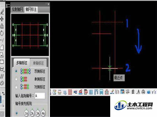Click the align bars tool with flyout arrow
This screenshot has height=117, width=157.
pyautogui.click(x=2, y=69)
